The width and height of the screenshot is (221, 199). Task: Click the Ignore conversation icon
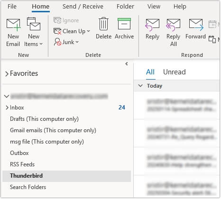tap(57, 20)
